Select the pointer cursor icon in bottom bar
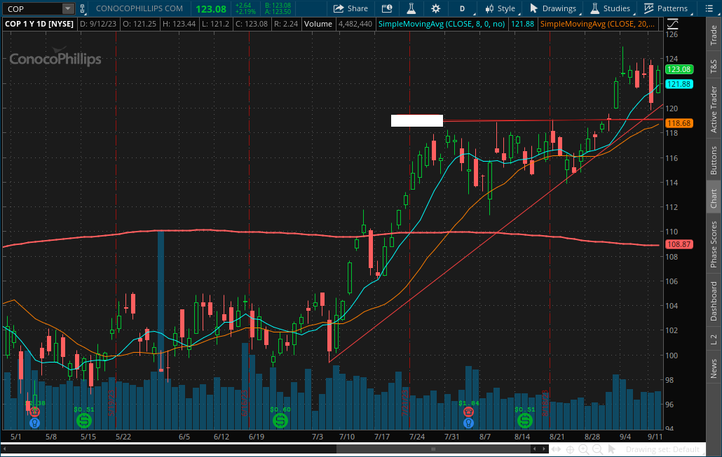 [611, 449]
